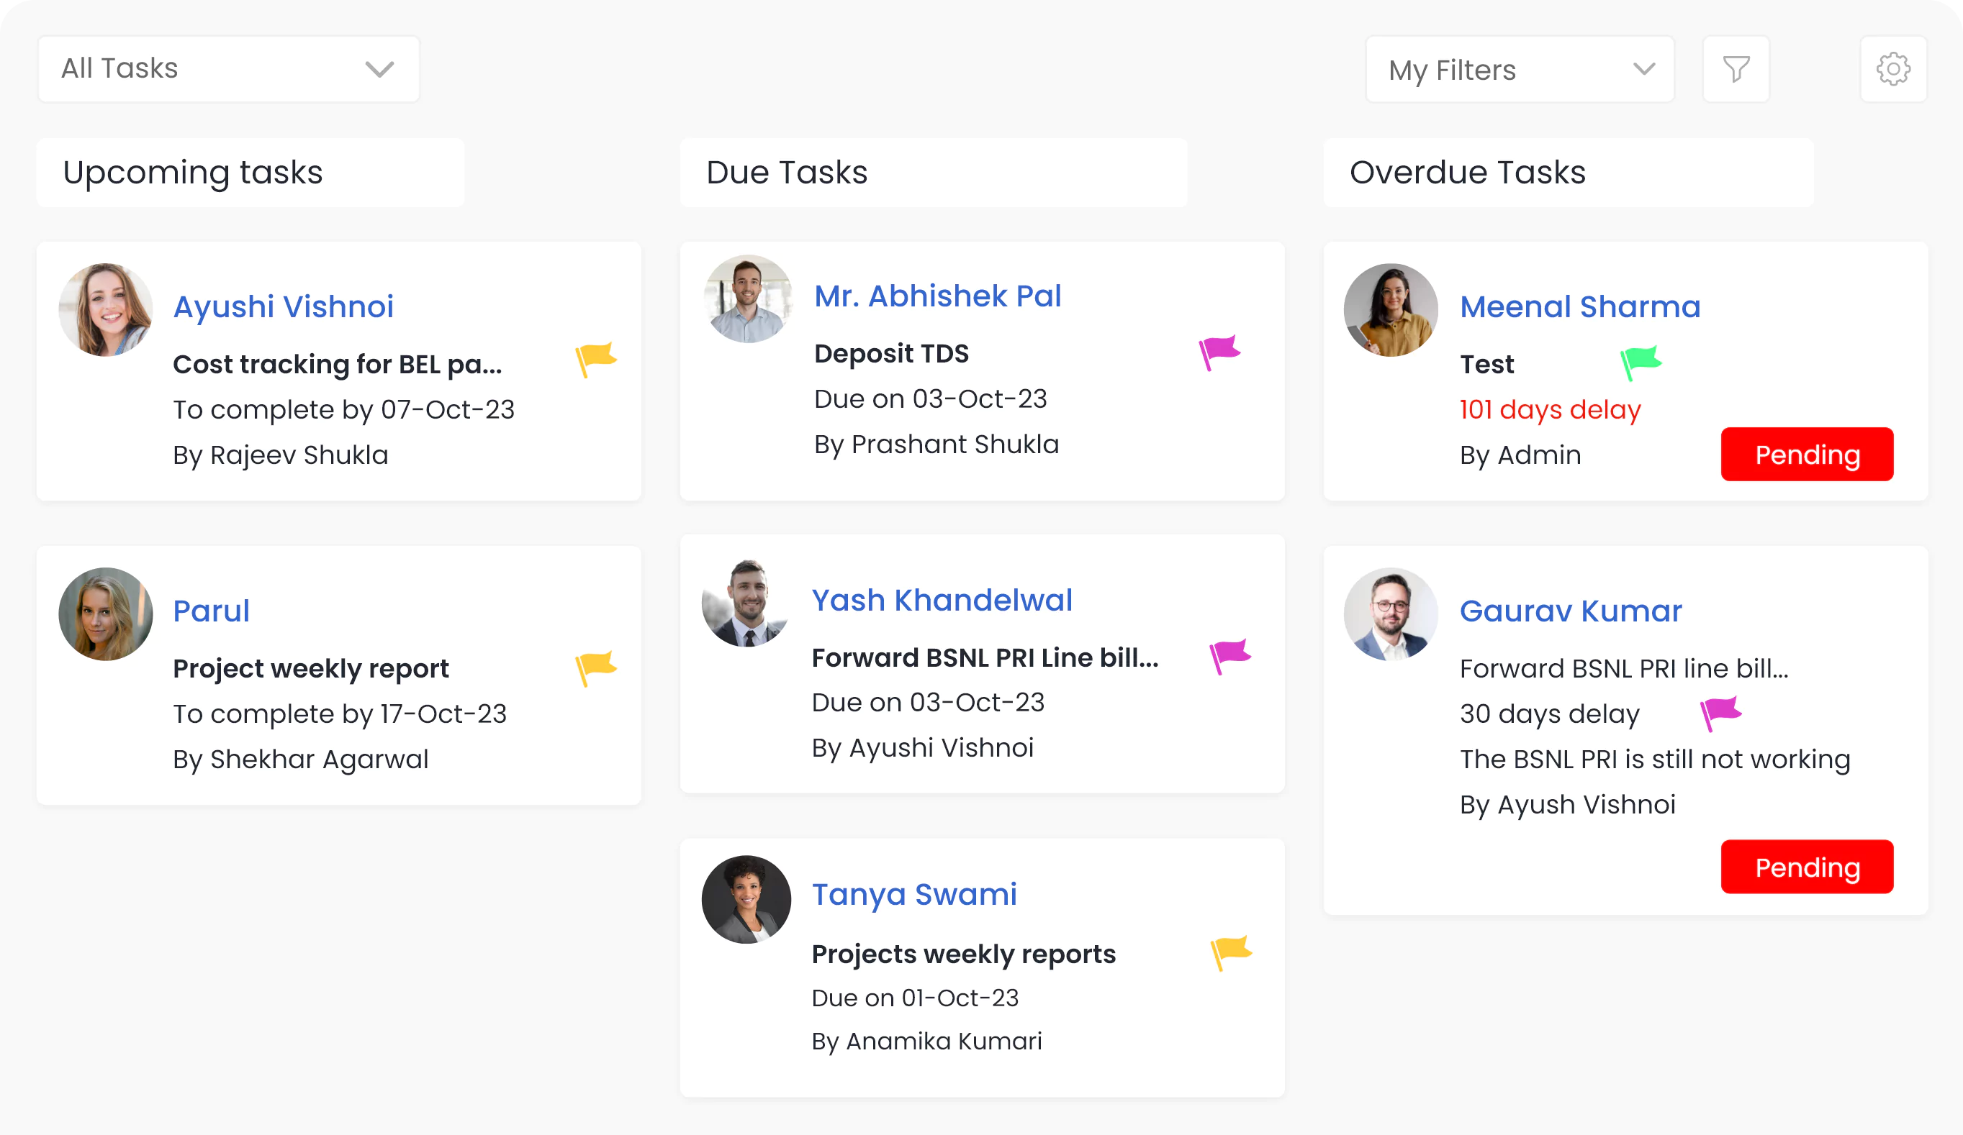Click yellow flag on Cost tracking task
This screenshot has height=1135, width=1963.
tap(596, 359)
